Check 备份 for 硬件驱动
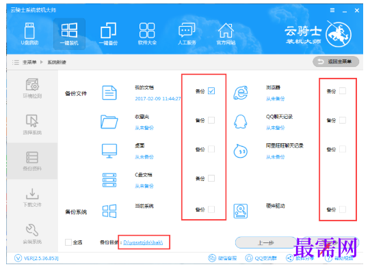 pyautogui.click(x=343, y=210)
